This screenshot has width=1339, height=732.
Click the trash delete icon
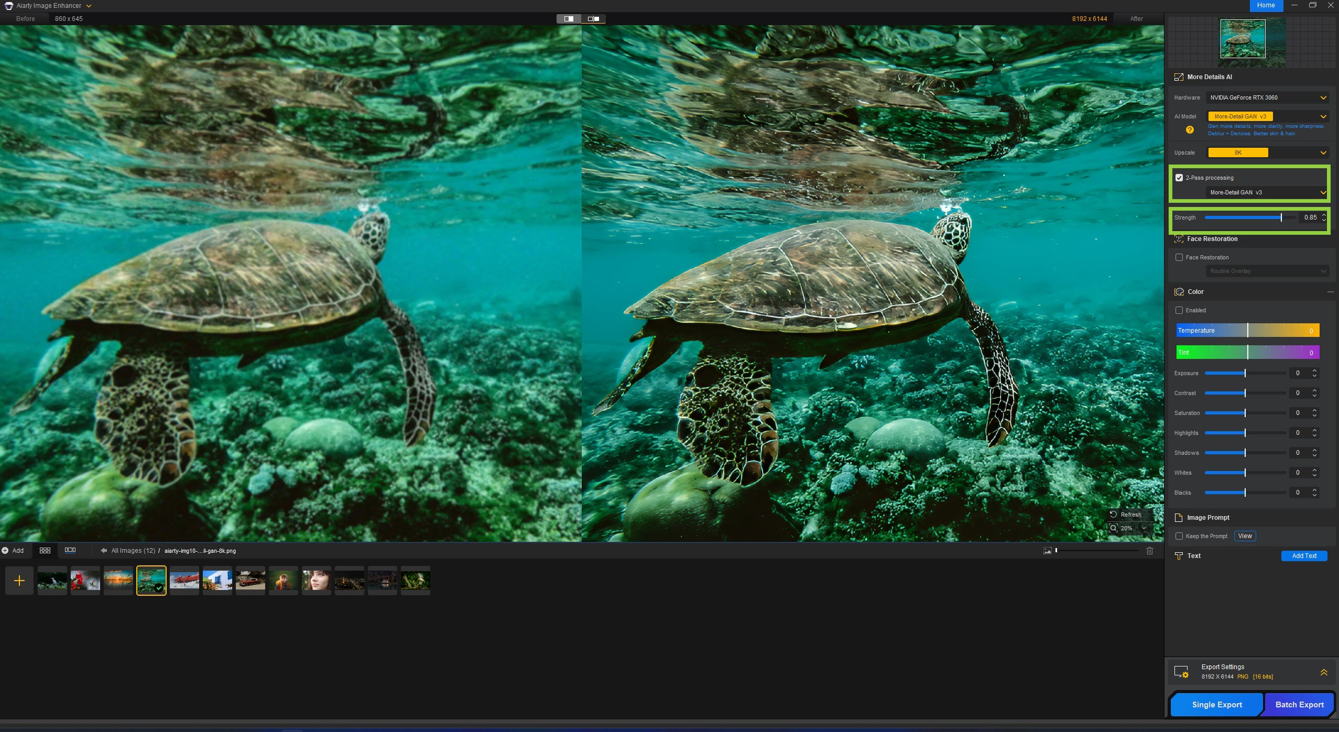(x=1150, y=551)
